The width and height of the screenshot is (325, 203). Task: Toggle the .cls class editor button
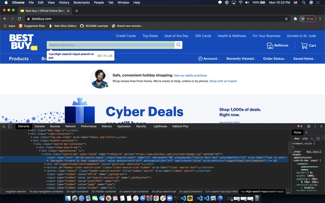click(x=305, y=138)
